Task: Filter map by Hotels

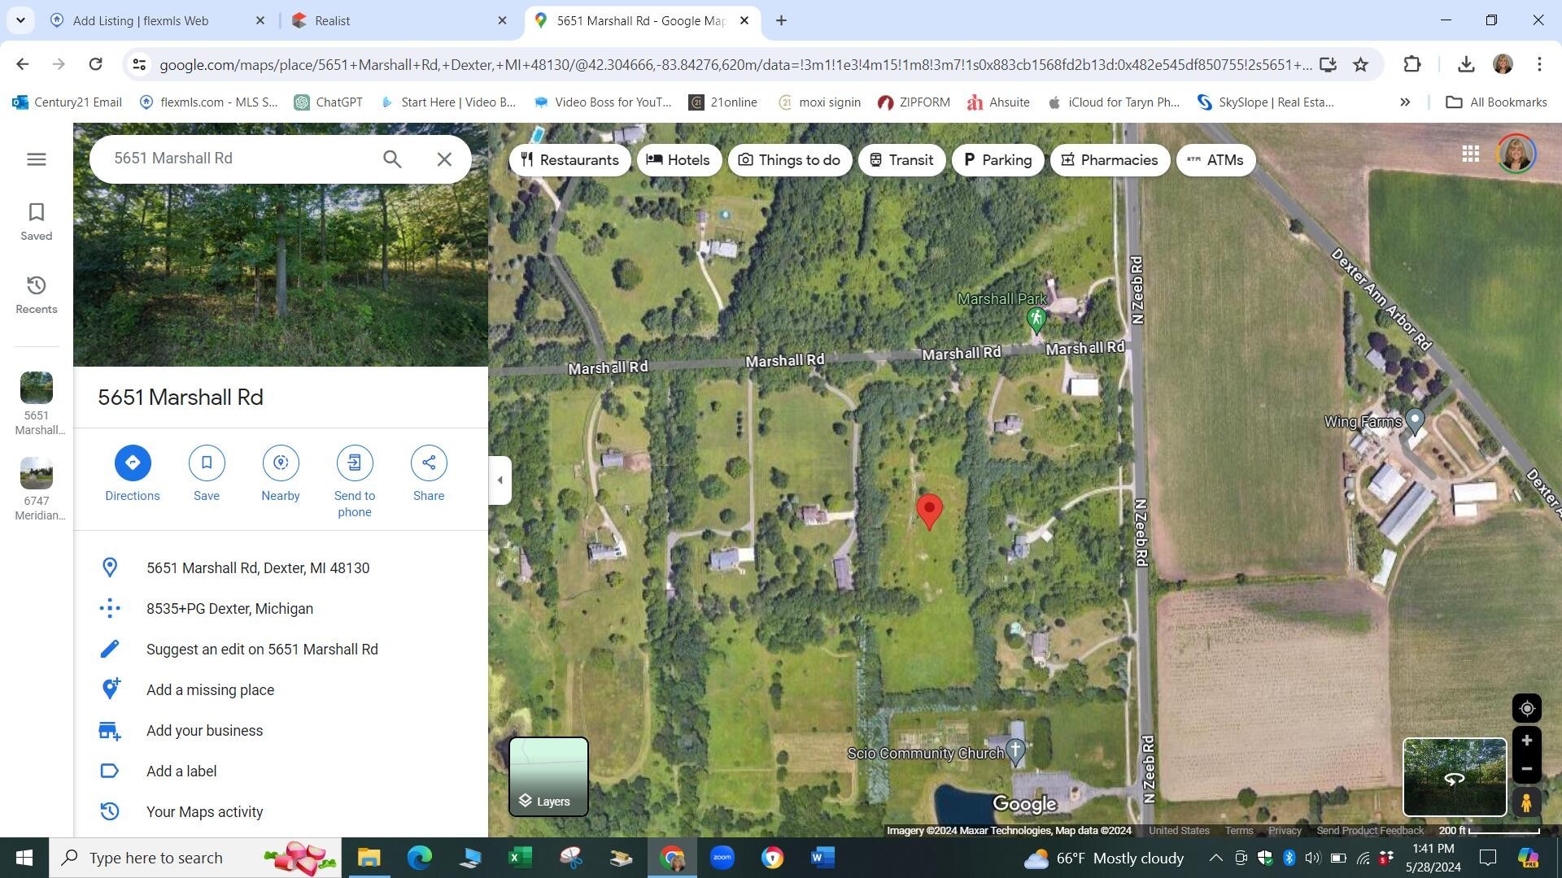Action: pos(678,160)
